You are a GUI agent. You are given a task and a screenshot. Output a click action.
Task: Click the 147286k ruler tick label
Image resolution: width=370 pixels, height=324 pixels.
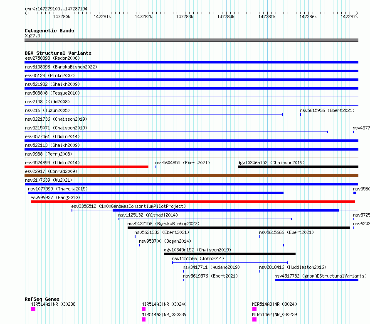(x=308, y=17)
